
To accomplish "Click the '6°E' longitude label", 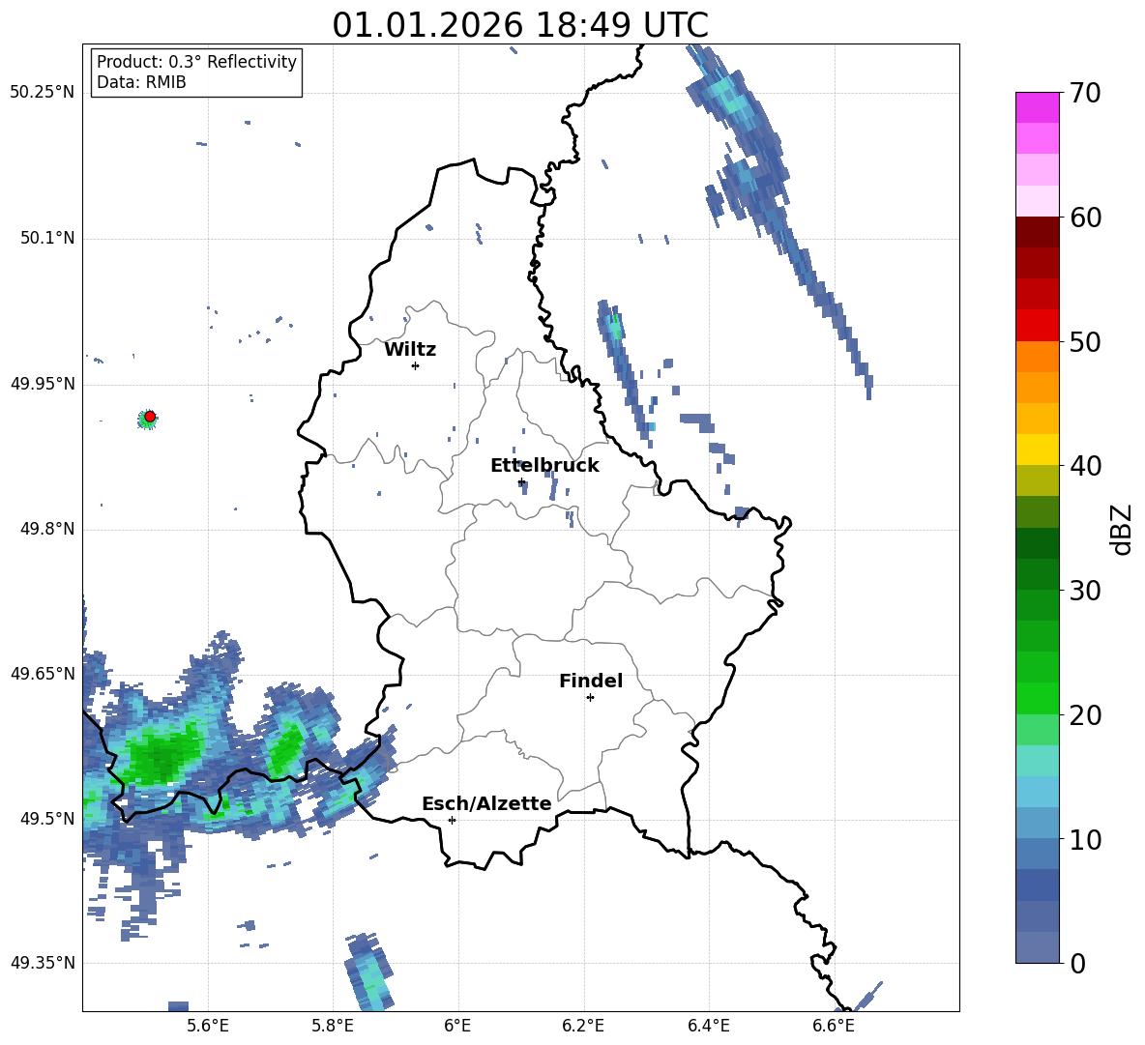I will [x=457, y=1026].
